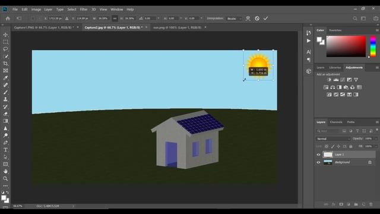
Task: Open the search icon in options bar
Action: coord(355,18)
